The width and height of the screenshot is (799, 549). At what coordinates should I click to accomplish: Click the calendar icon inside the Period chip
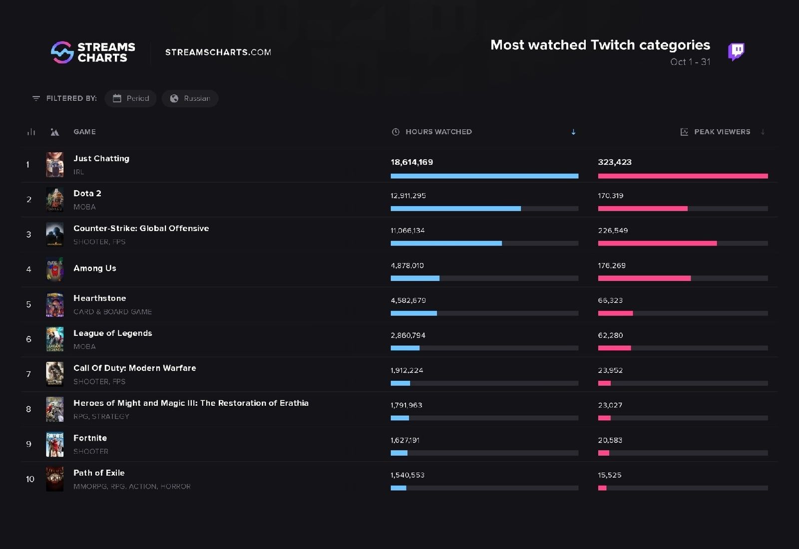117,98
